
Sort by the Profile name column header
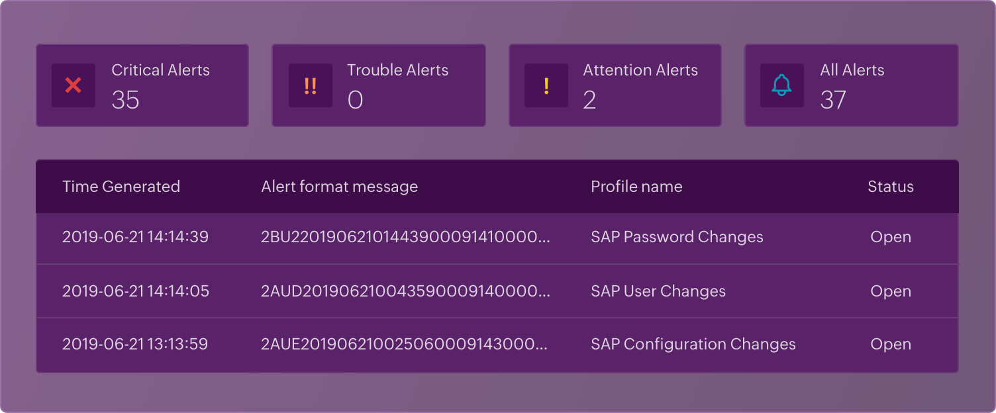point(636,187)
